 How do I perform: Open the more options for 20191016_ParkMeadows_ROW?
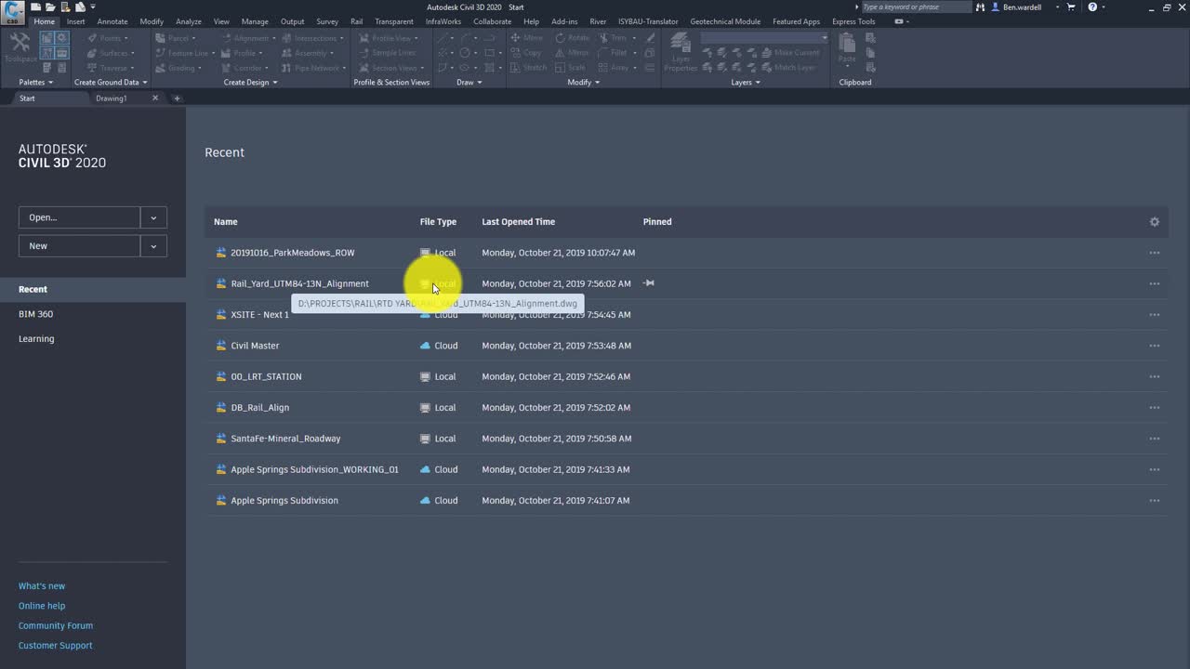click(x=1154, y=253)
